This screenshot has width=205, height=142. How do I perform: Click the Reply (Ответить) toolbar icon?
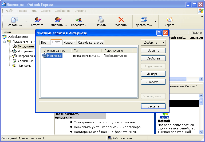click(x=38, y=20)
